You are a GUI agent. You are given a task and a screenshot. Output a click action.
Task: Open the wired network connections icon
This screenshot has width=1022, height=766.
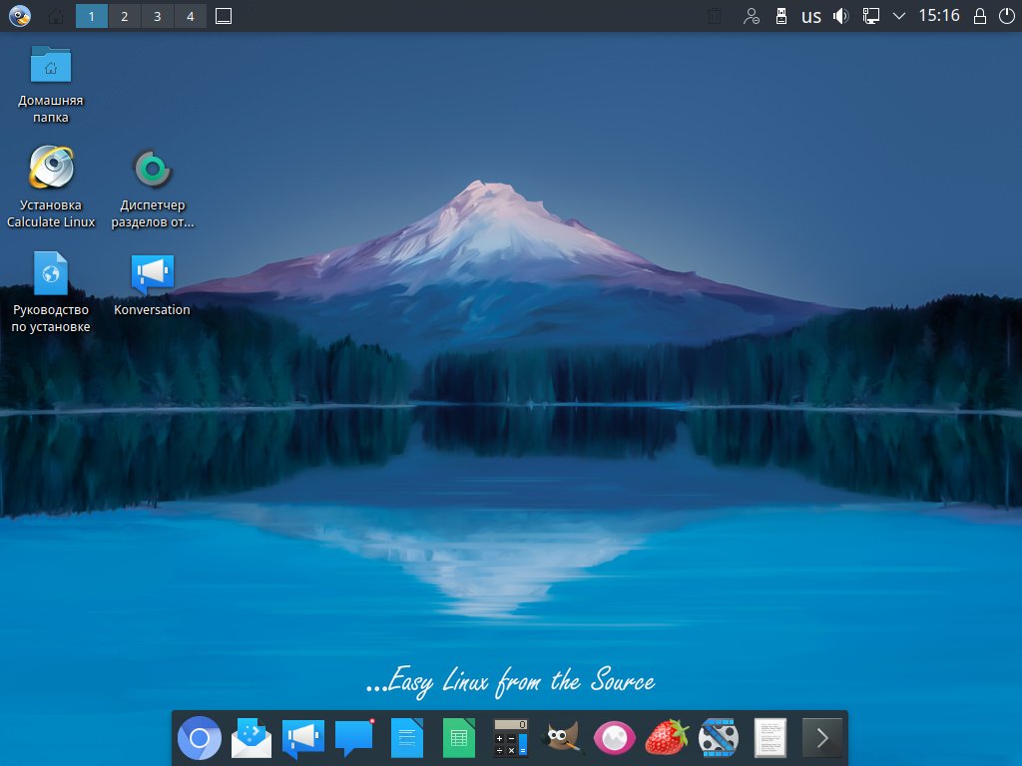tap(870, 16)
